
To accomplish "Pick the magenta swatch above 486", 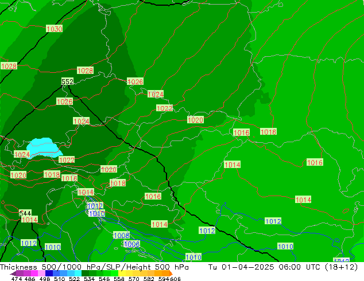I will point(34,273).
